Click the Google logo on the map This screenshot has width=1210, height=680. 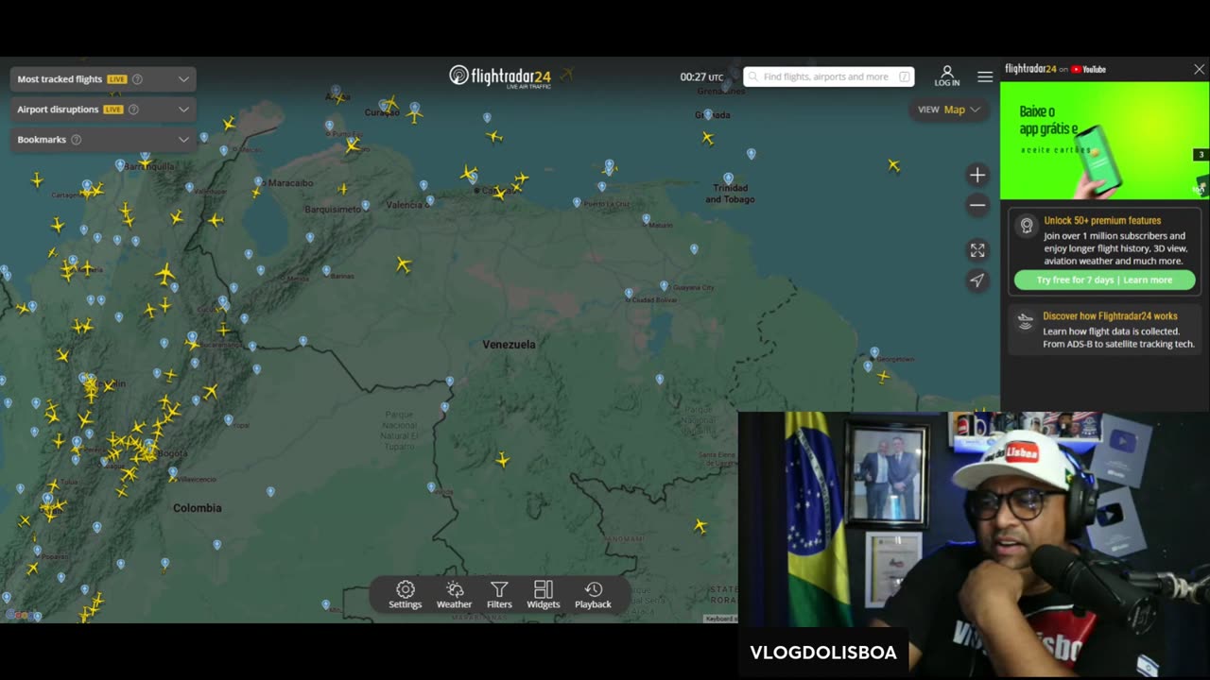pyautogui.click(x=23, y=616)
